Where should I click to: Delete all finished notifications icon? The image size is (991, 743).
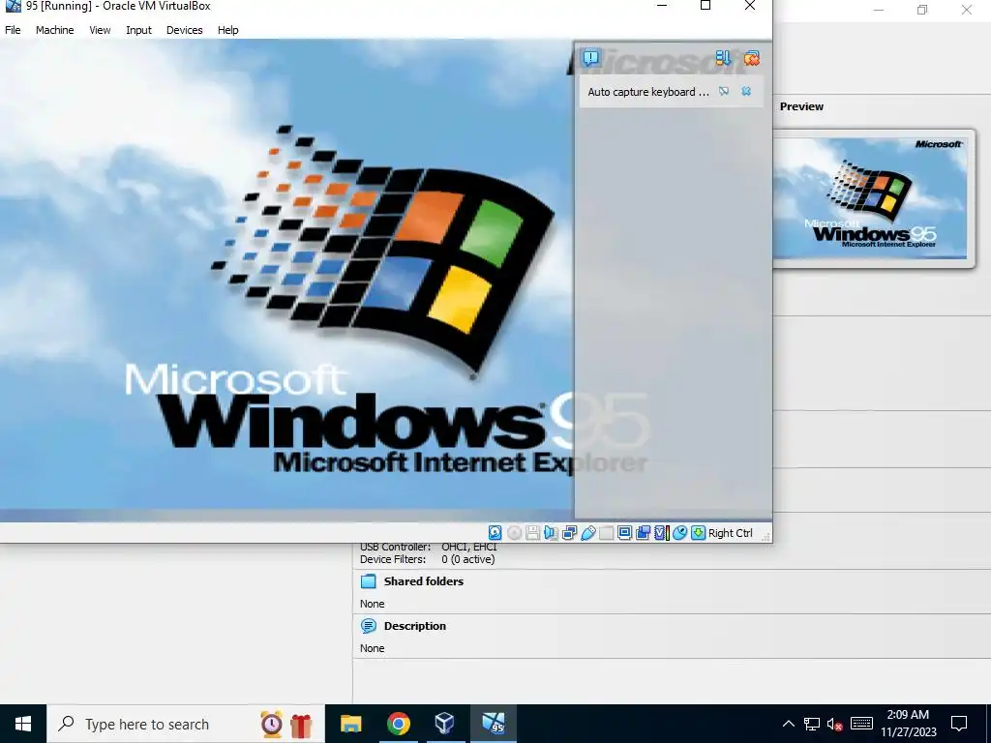click(751, 58)
